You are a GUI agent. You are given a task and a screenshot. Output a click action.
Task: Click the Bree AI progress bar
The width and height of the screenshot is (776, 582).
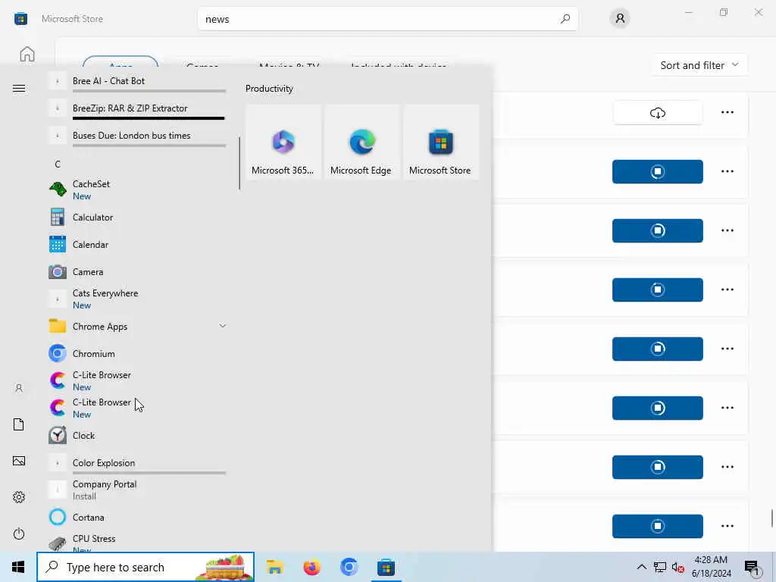coord(149,91)
